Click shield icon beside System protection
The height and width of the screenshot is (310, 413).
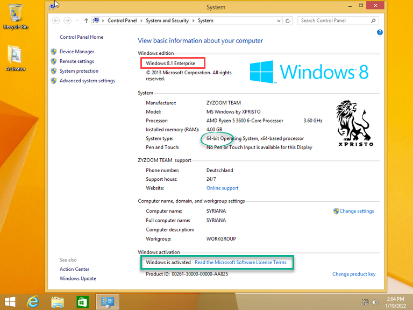click(x=54, y=71)
